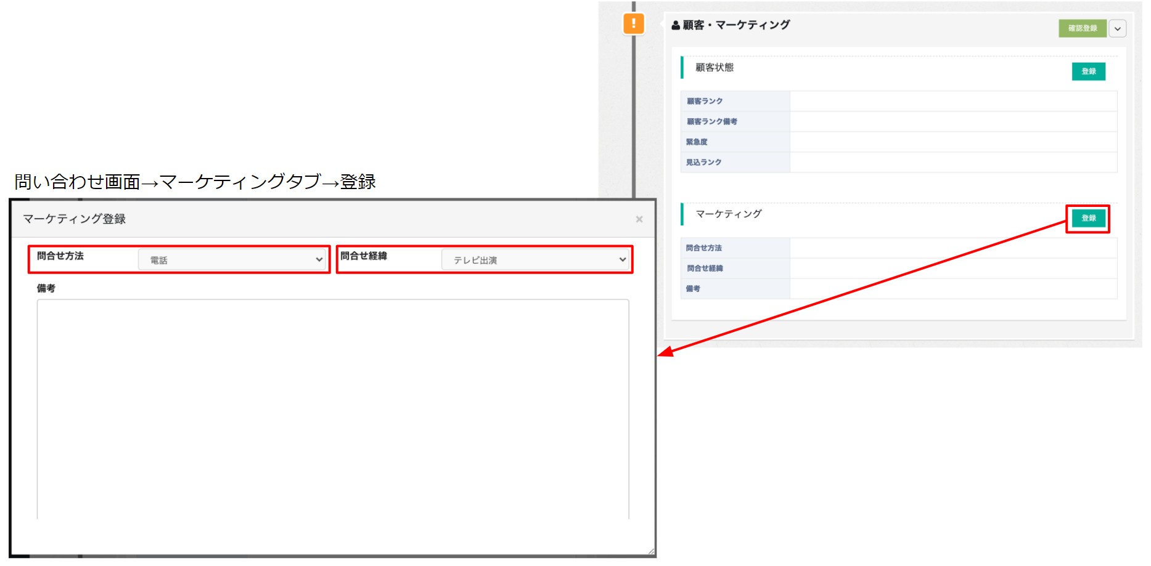Select the 顧客ランク備考 row label
1151x566 pixels.
point(712,121)
